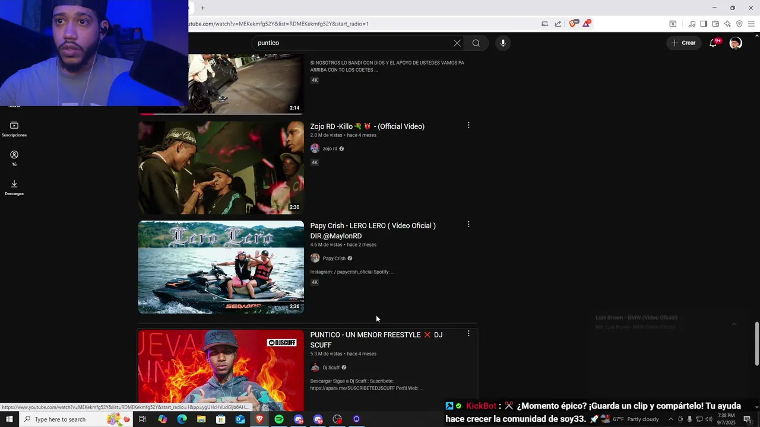Launch Copilot from the taskbar

[x=163, y=419]
